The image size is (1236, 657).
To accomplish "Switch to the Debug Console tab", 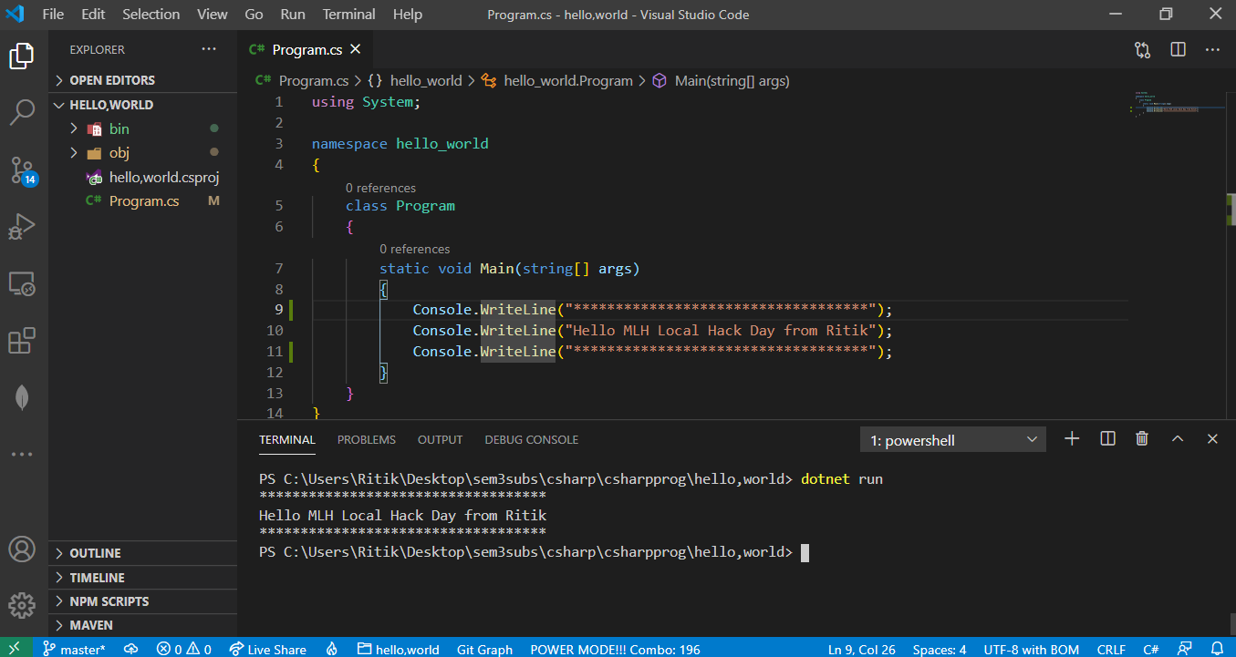I will click(532, 439).
